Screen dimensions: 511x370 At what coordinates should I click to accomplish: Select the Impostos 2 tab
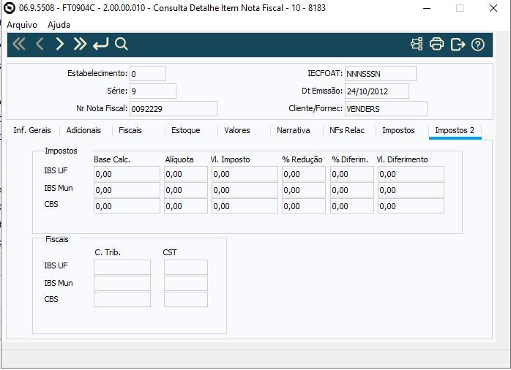coord(455,130)
